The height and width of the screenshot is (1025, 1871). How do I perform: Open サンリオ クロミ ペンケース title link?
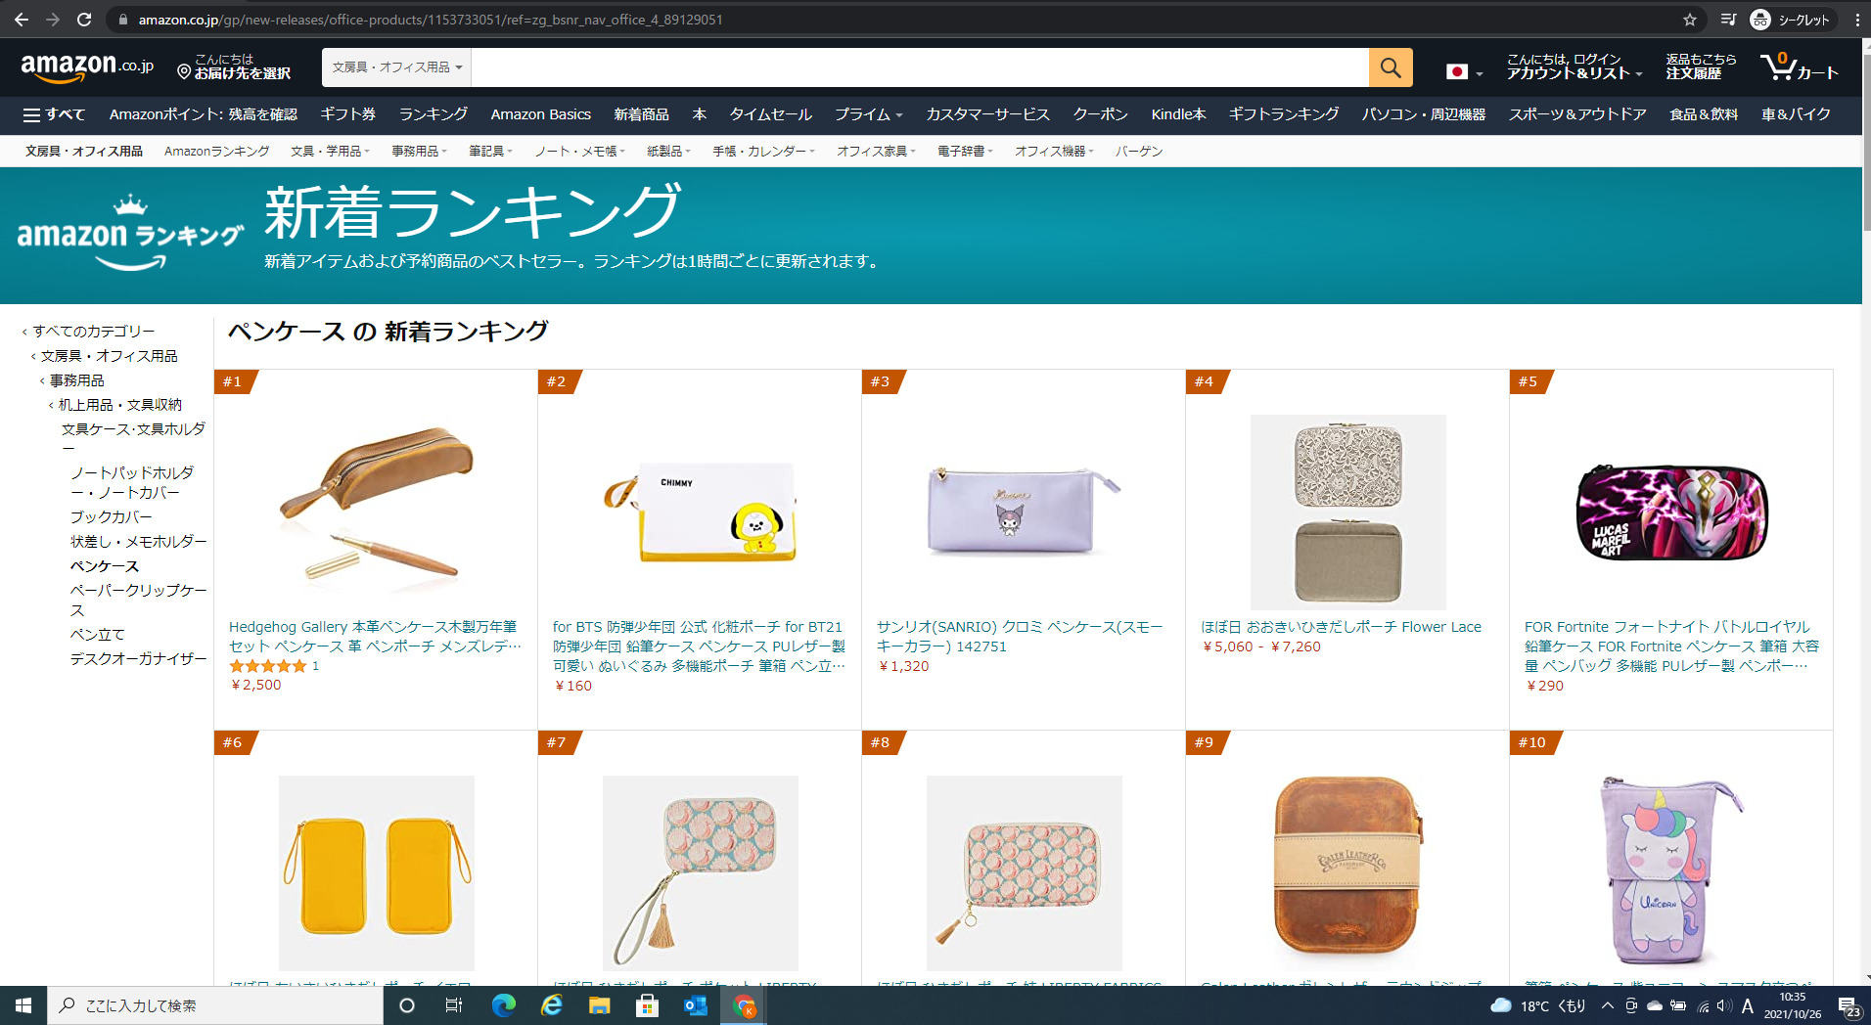click(1020, 637)
